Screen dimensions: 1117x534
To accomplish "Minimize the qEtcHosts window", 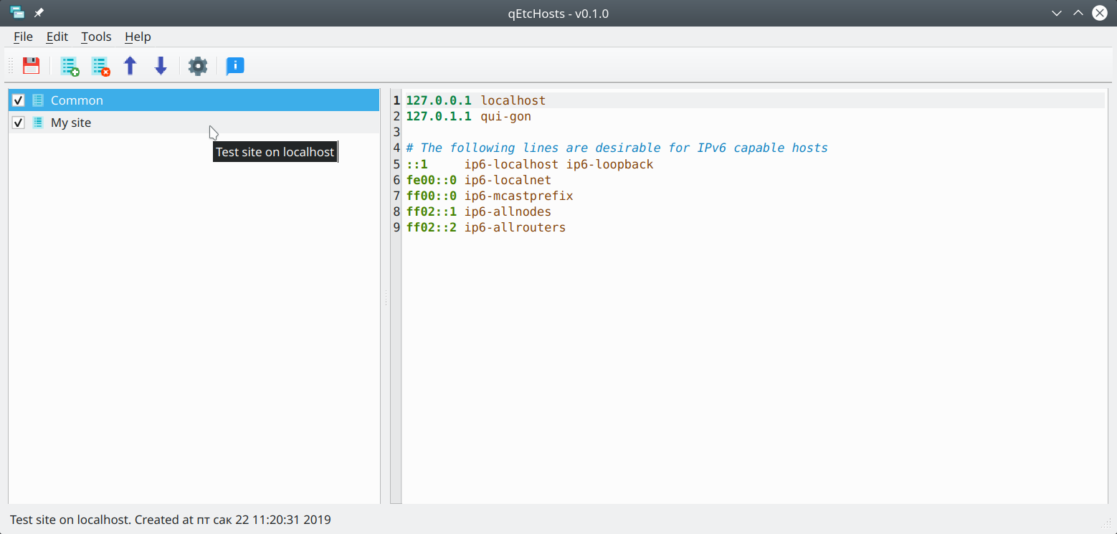I will (1057, 13).
